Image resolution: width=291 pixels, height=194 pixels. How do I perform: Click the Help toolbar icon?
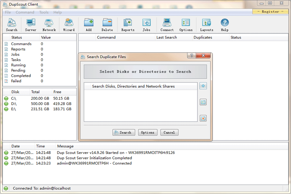pos(224,25)
